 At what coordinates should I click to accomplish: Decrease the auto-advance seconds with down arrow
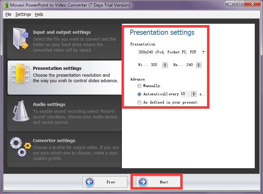click(x=194, y=95)
